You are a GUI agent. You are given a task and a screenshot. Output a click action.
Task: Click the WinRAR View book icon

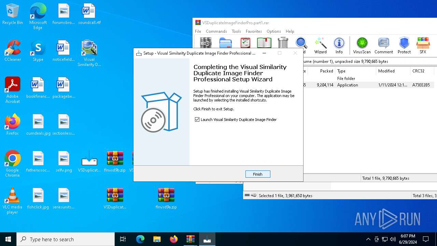(264, 43)
